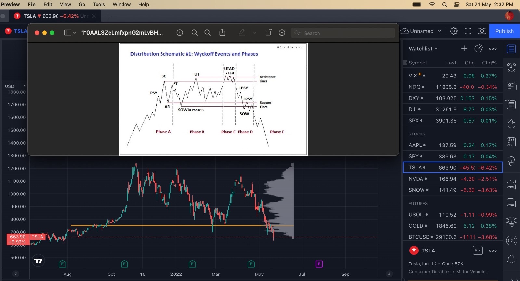
Task: Select the Preview highlight pen tool
Action: [242, 32]
